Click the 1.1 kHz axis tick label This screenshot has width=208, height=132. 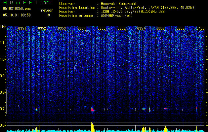pos(3,43)
